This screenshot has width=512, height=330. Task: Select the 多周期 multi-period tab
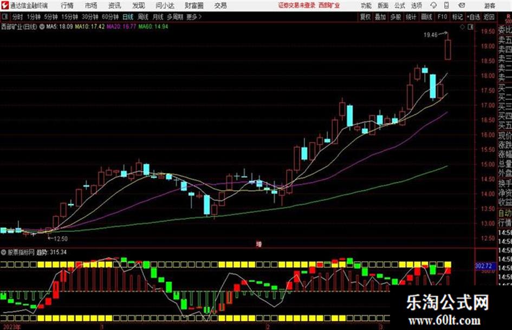point(174,17)
